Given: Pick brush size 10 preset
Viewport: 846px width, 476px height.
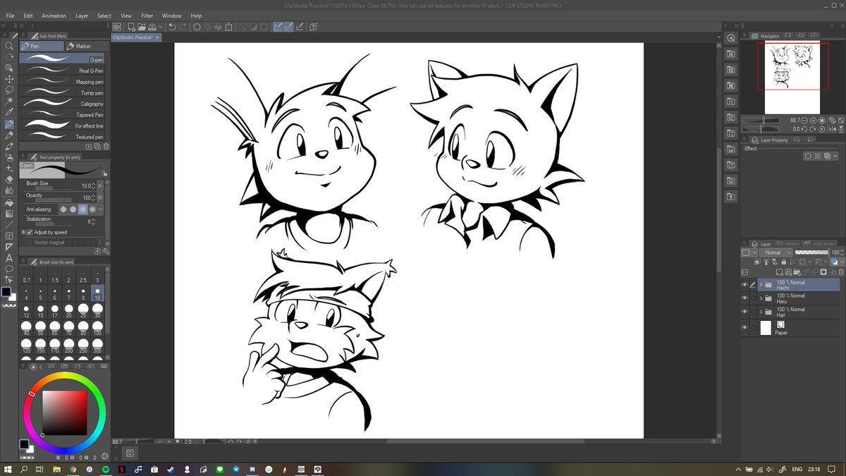Looking at the screenshot, I should pyautogui.click(x=97, y=292).
